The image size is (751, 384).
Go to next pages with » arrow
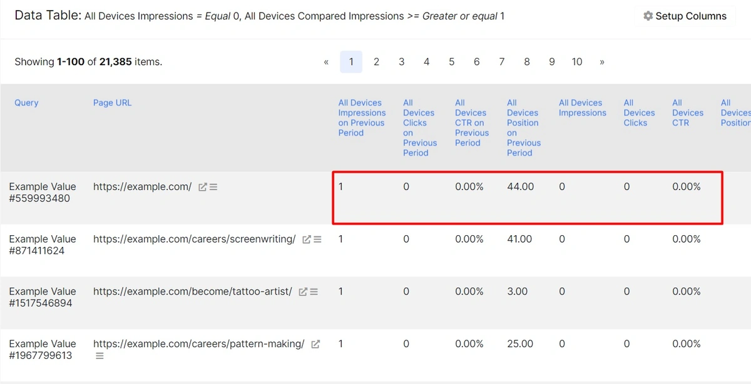602,62
